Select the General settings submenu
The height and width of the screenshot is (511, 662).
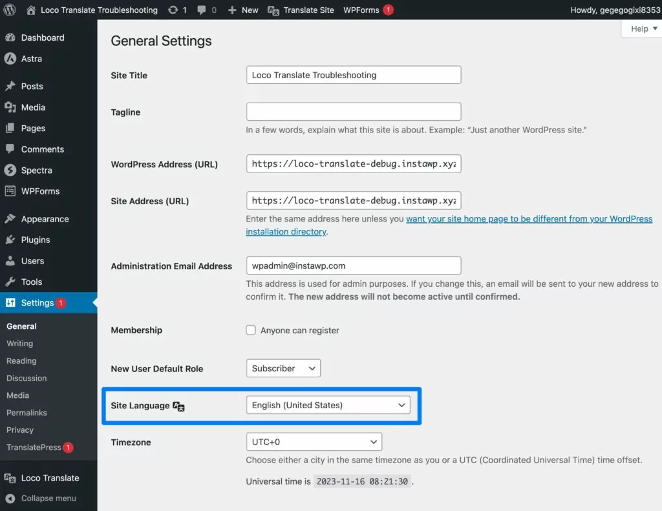coord(21,326)
